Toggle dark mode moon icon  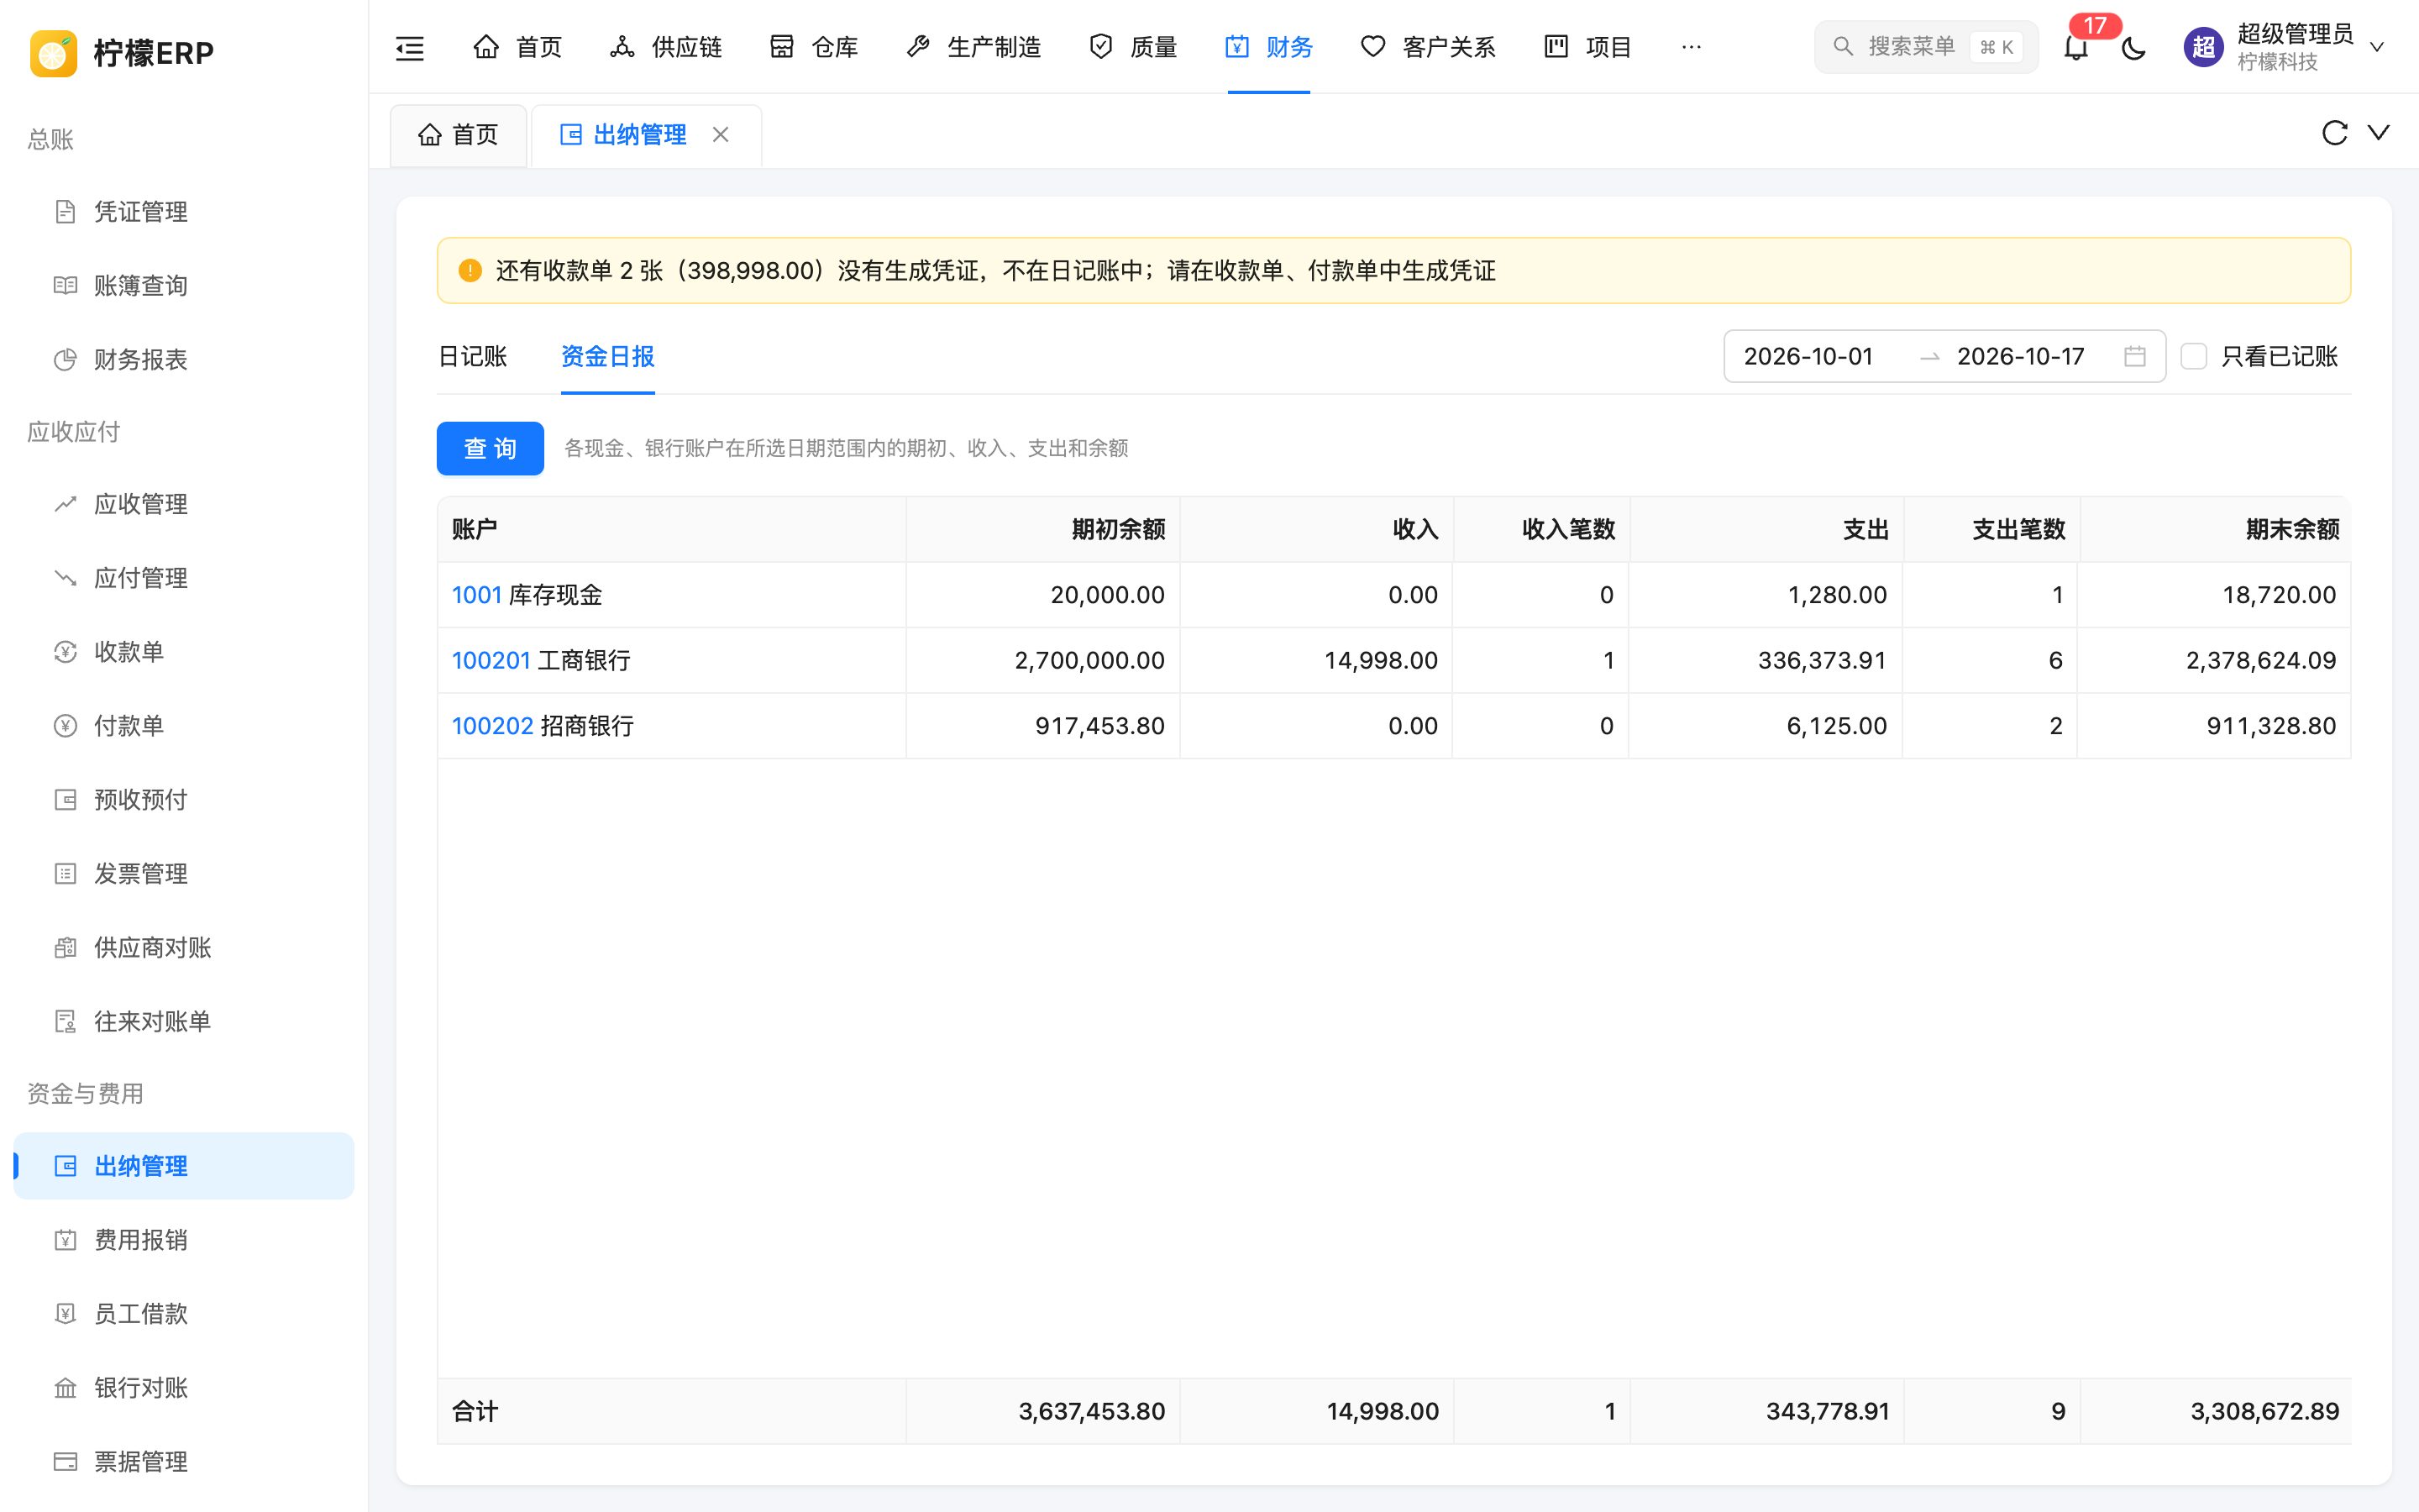click(x=2133, y=47)
